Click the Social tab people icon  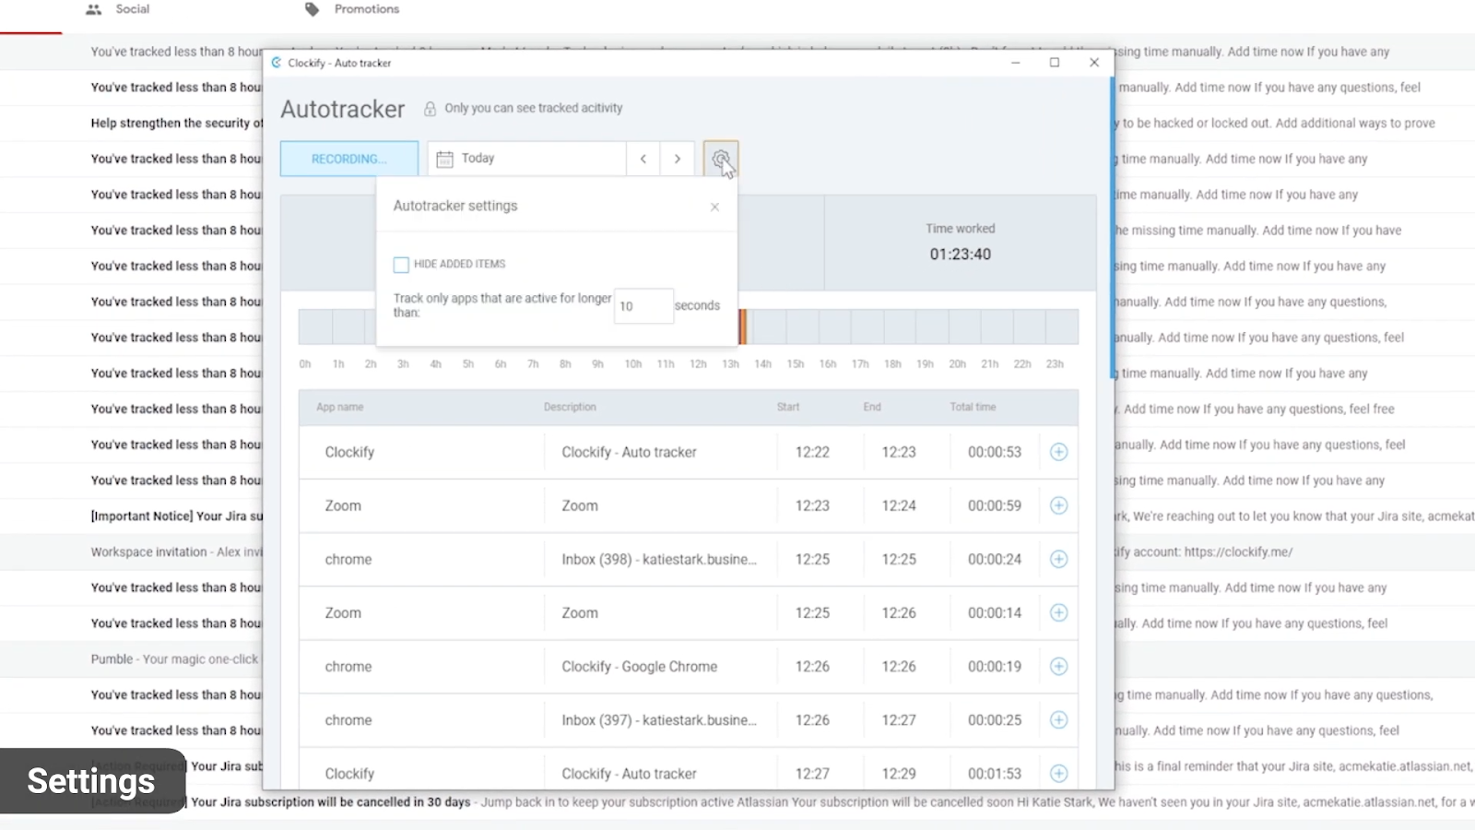coord(93,9)
